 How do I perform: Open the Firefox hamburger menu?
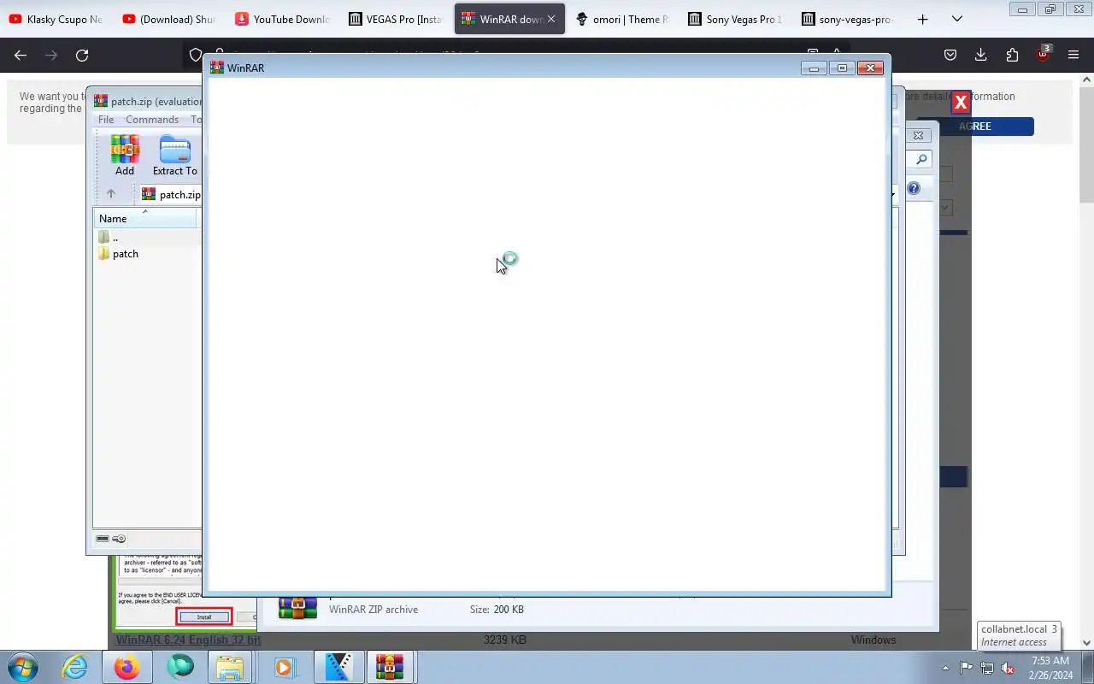(1073, 55)
